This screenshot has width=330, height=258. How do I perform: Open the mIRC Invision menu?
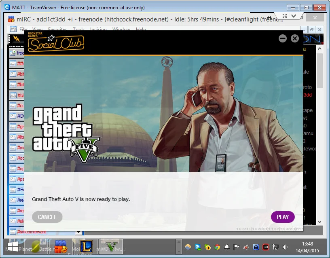[98, 29]
